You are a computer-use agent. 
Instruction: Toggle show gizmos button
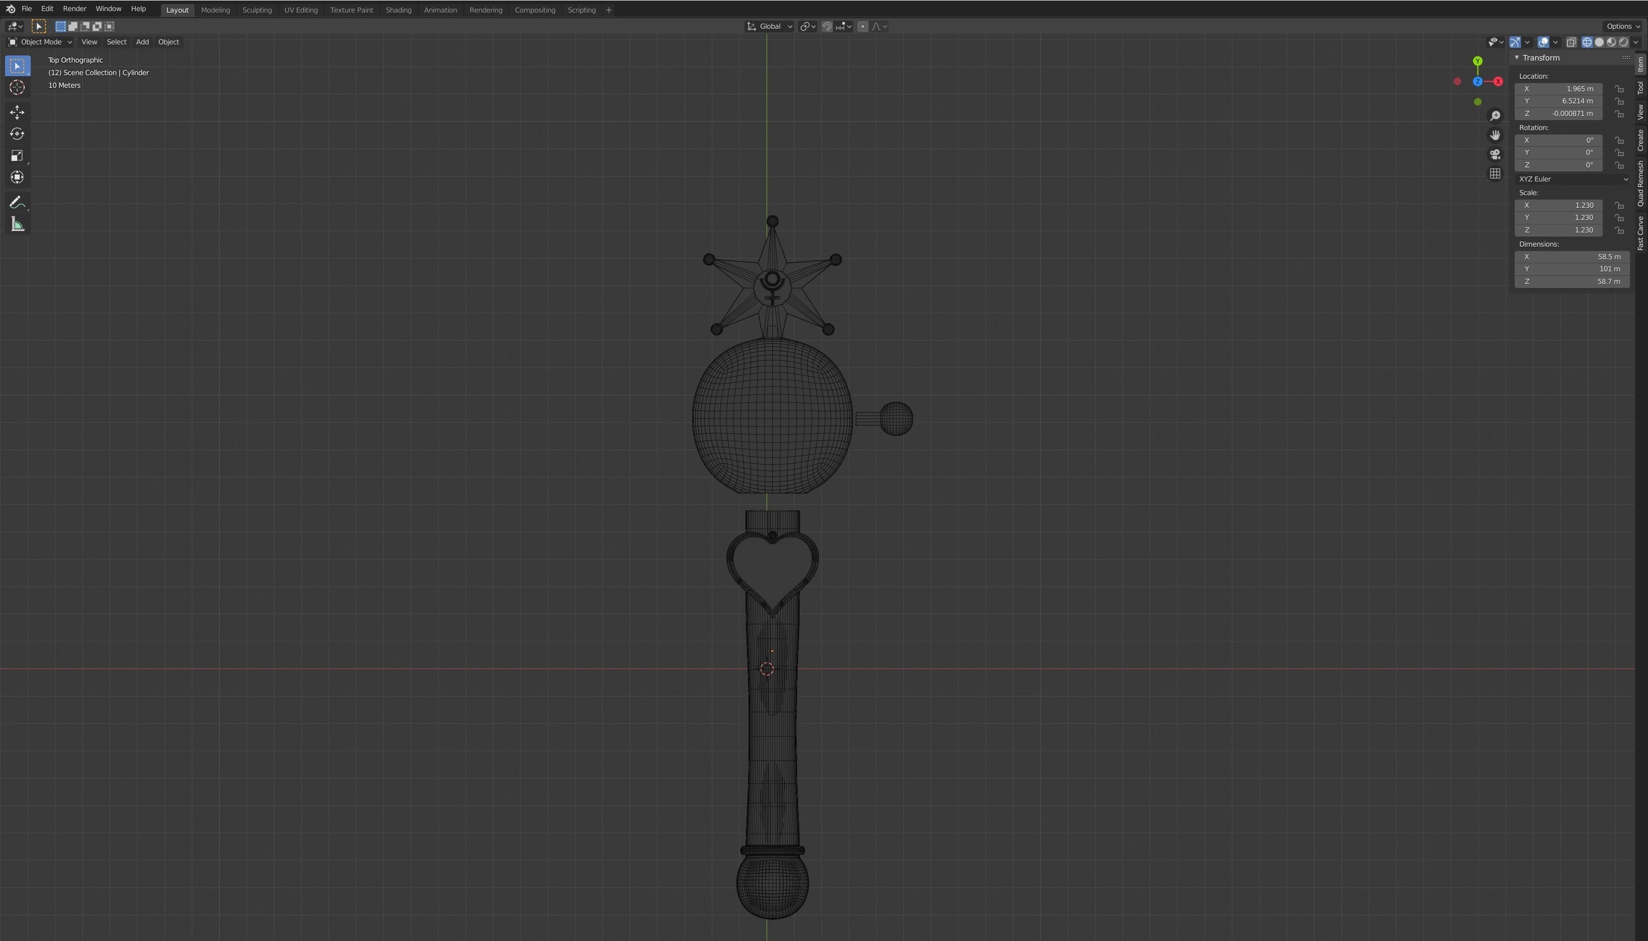(x=1515, y=42)
